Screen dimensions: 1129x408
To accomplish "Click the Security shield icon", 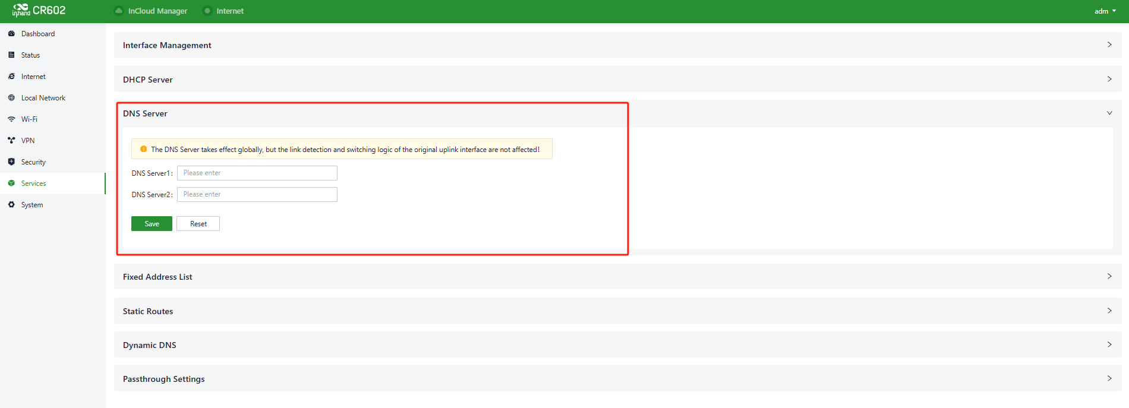I will pyautogui.click(x=11, y=162).
